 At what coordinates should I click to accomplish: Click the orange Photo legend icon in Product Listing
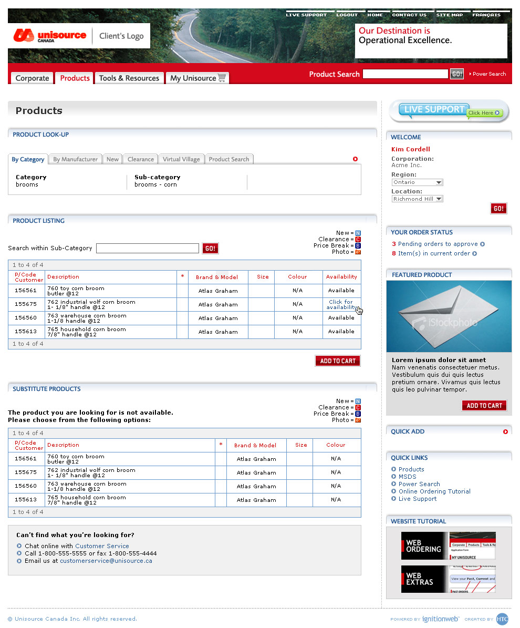358,252
